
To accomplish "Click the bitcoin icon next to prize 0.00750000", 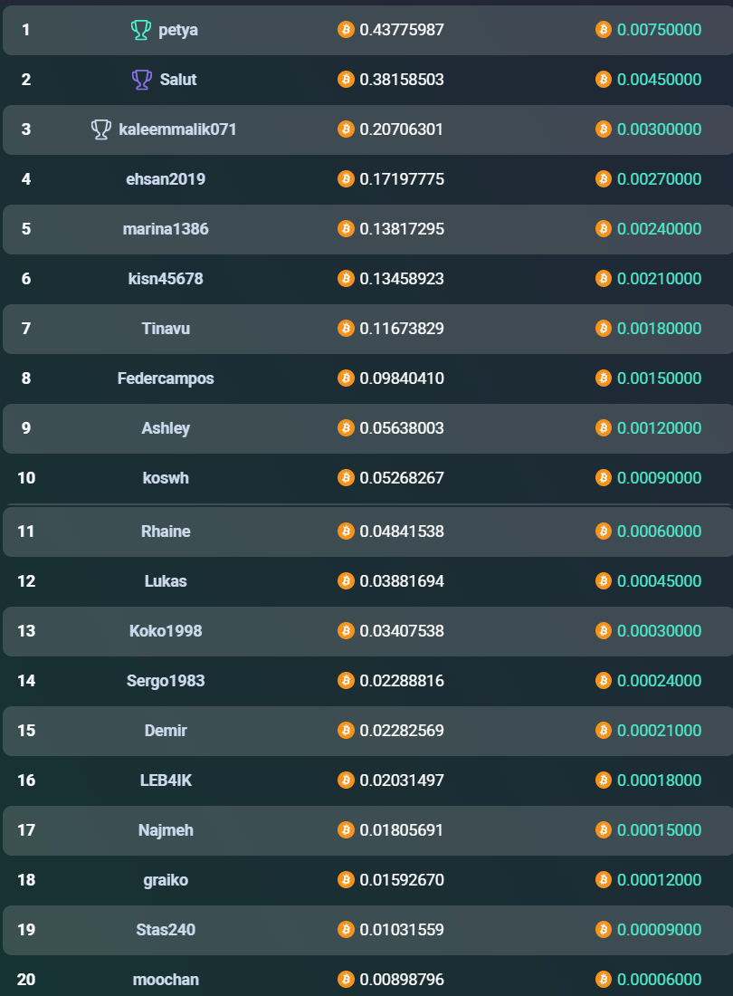I will 604,29.
